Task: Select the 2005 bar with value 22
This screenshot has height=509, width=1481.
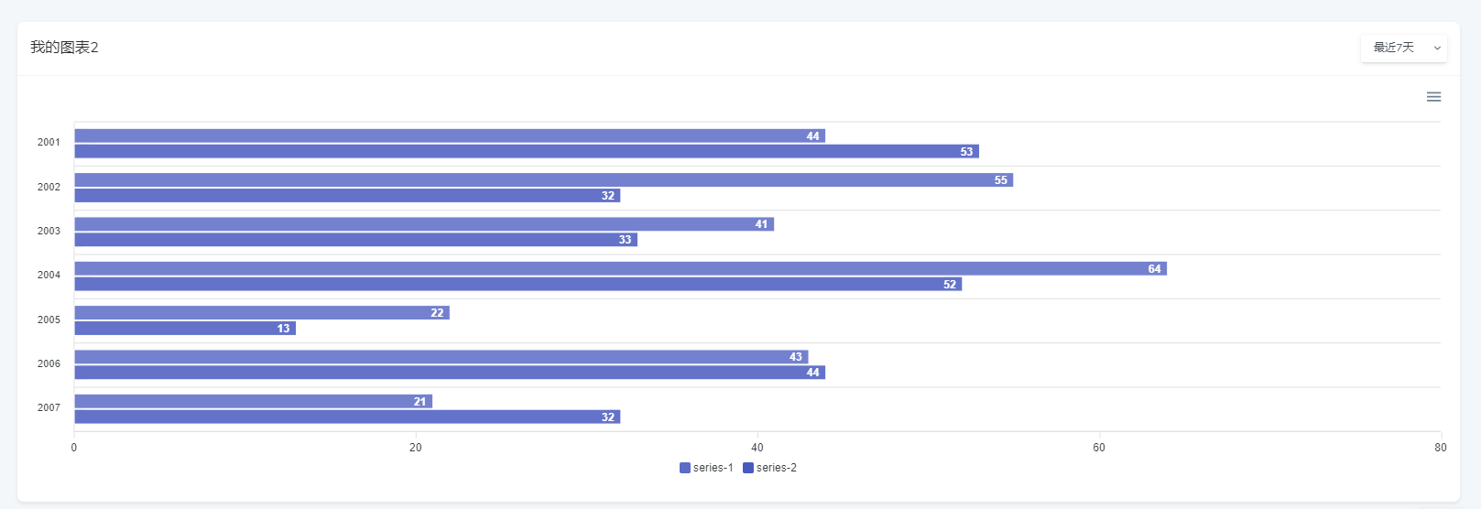Action: 262,313
